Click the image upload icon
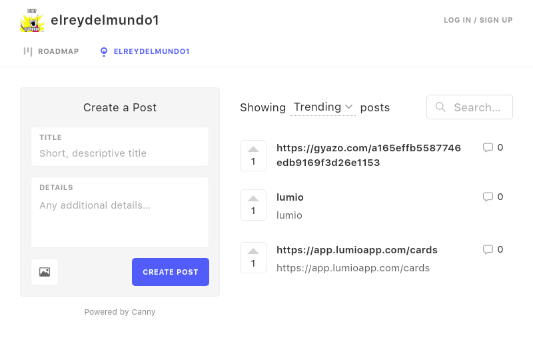The width and height of the screenshot is (533, 352). click(x=45, y=272)
